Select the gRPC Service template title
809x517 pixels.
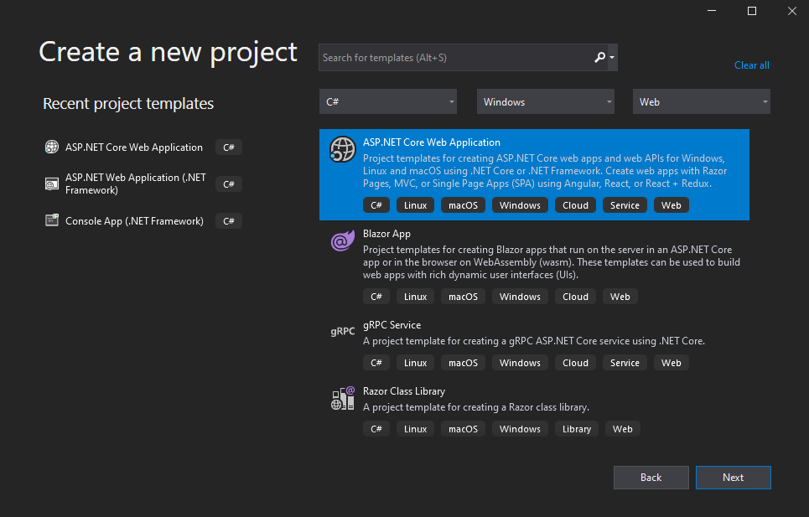click(392, 325)
